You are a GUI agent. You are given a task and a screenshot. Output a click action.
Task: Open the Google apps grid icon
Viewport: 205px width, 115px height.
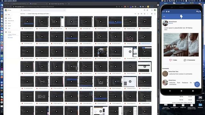click(x=152, y=10)
